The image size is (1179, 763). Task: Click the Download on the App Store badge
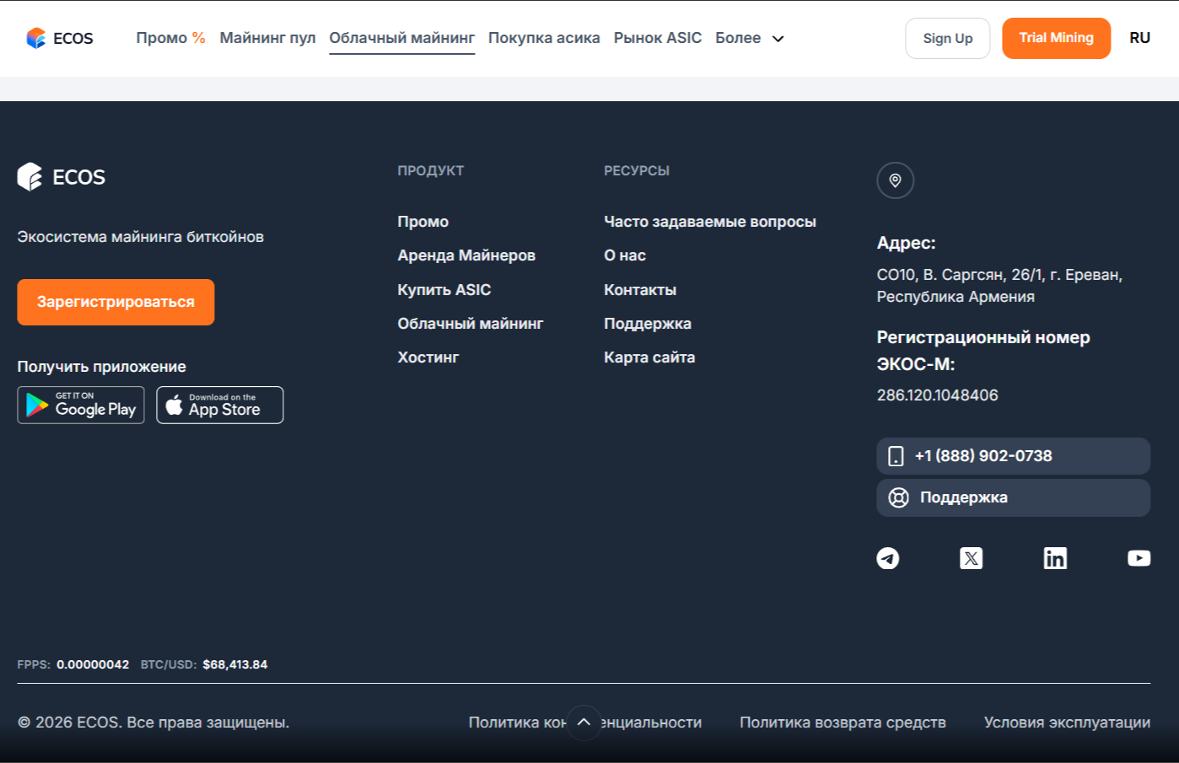point(219,405)
